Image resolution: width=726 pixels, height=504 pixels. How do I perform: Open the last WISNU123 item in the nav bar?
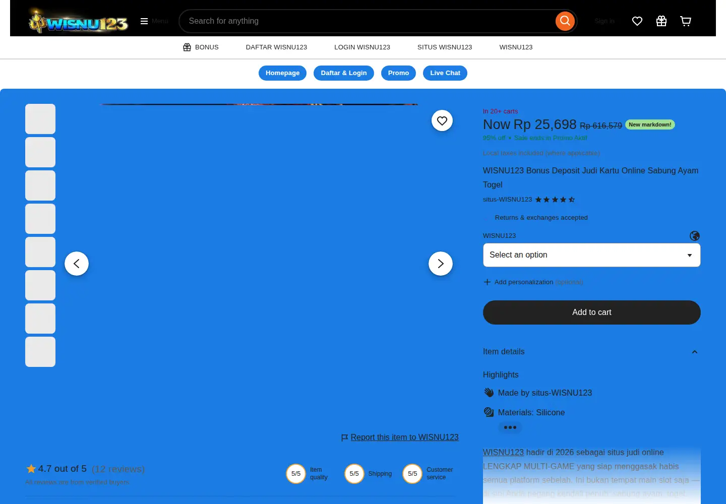click(x=516, y=47)
